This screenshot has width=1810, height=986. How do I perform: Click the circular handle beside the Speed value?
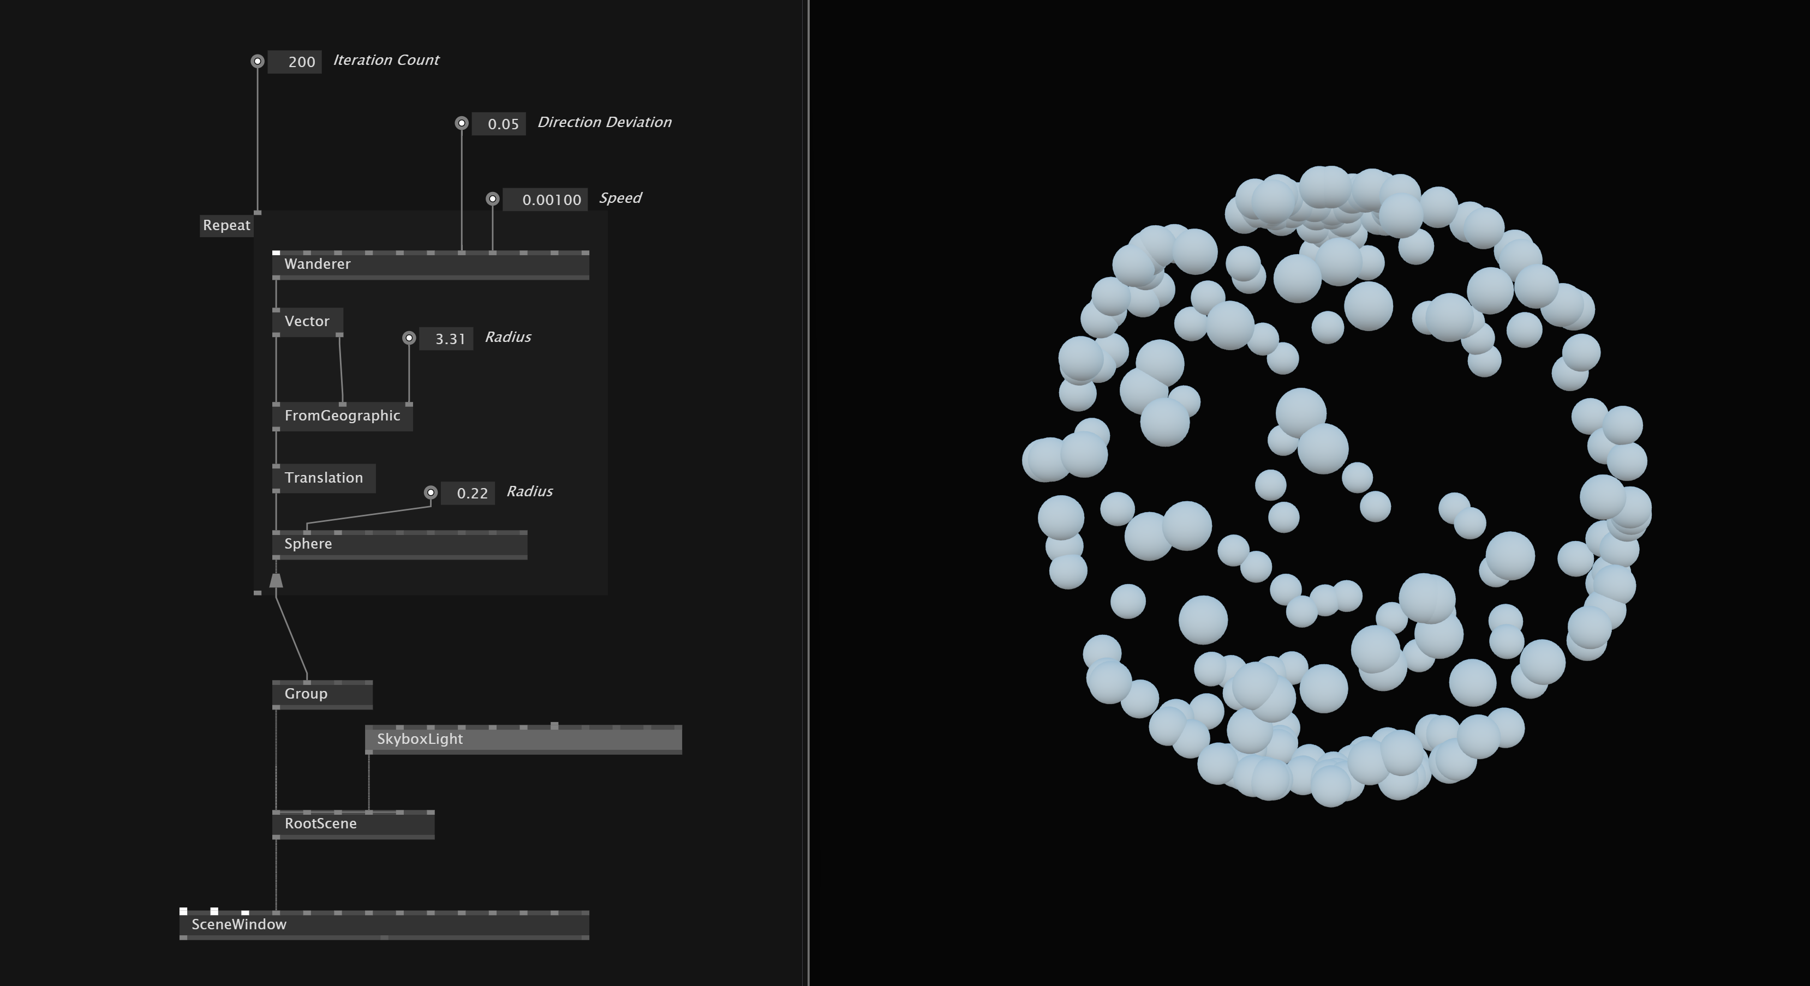point(492,199)
